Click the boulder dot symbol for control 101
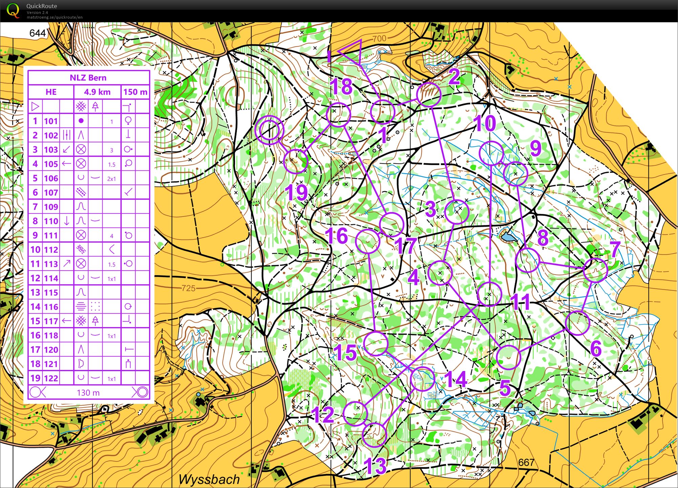 [81, 121]
